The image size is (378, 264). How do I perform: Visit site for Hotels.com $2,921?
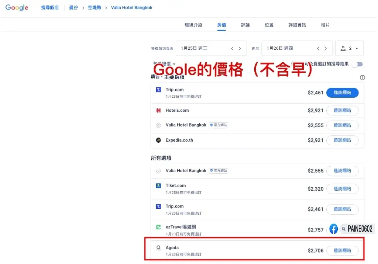(x=342, y=111)
